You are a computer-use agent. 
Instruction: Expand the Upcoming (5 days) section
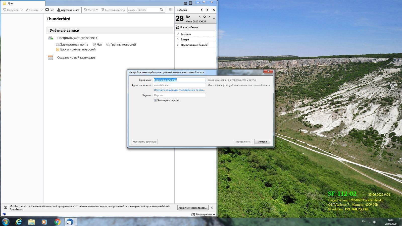pos(178,45)
